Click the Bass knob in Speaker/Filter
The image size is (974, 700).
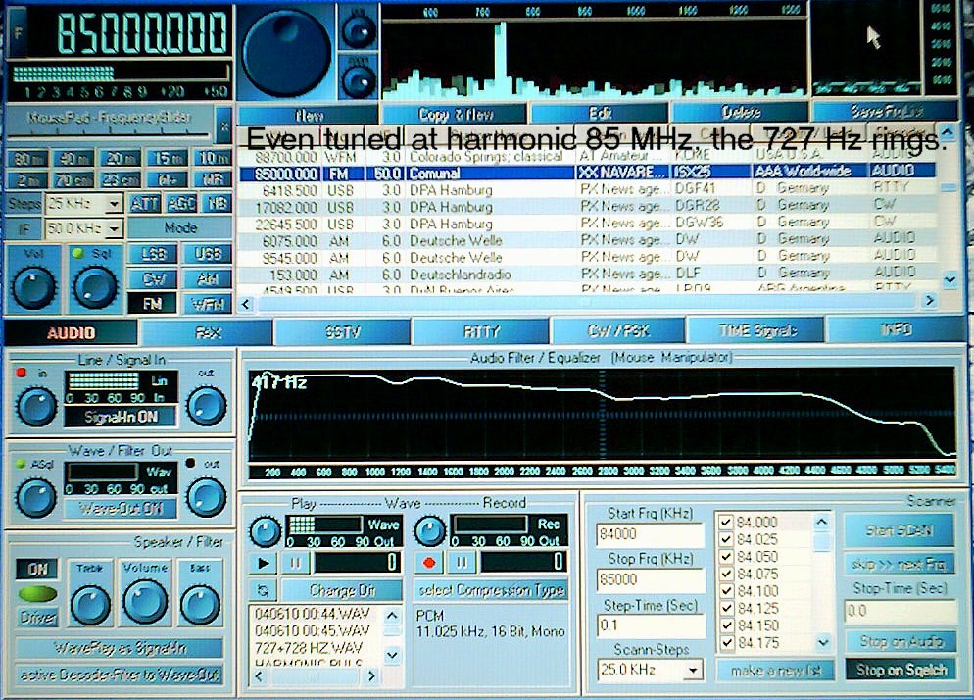[200, 603]
